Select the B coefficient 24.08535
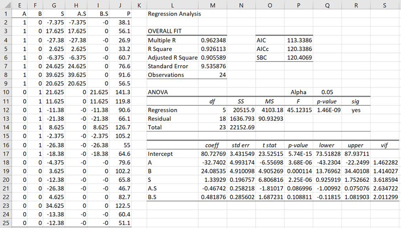This screenshot has width=401, height=228. 213,171
